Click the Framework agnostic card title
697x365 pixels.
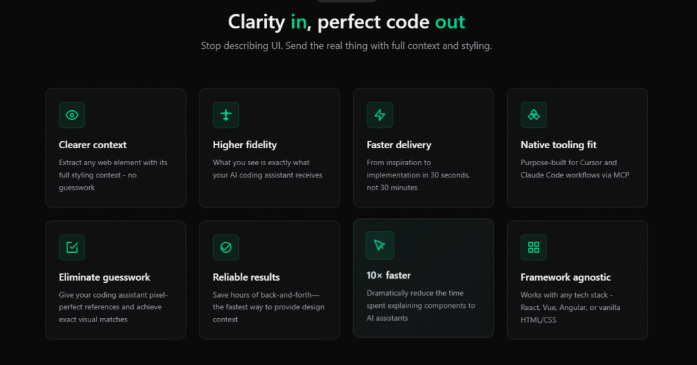[x=566, y=277]
